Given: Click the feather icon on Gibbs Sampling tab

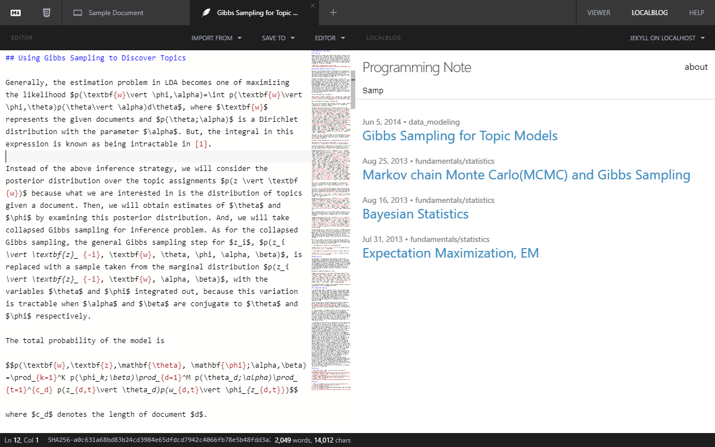Looking at the screenshot, I should pyautogui.click(x=206, y=12).
